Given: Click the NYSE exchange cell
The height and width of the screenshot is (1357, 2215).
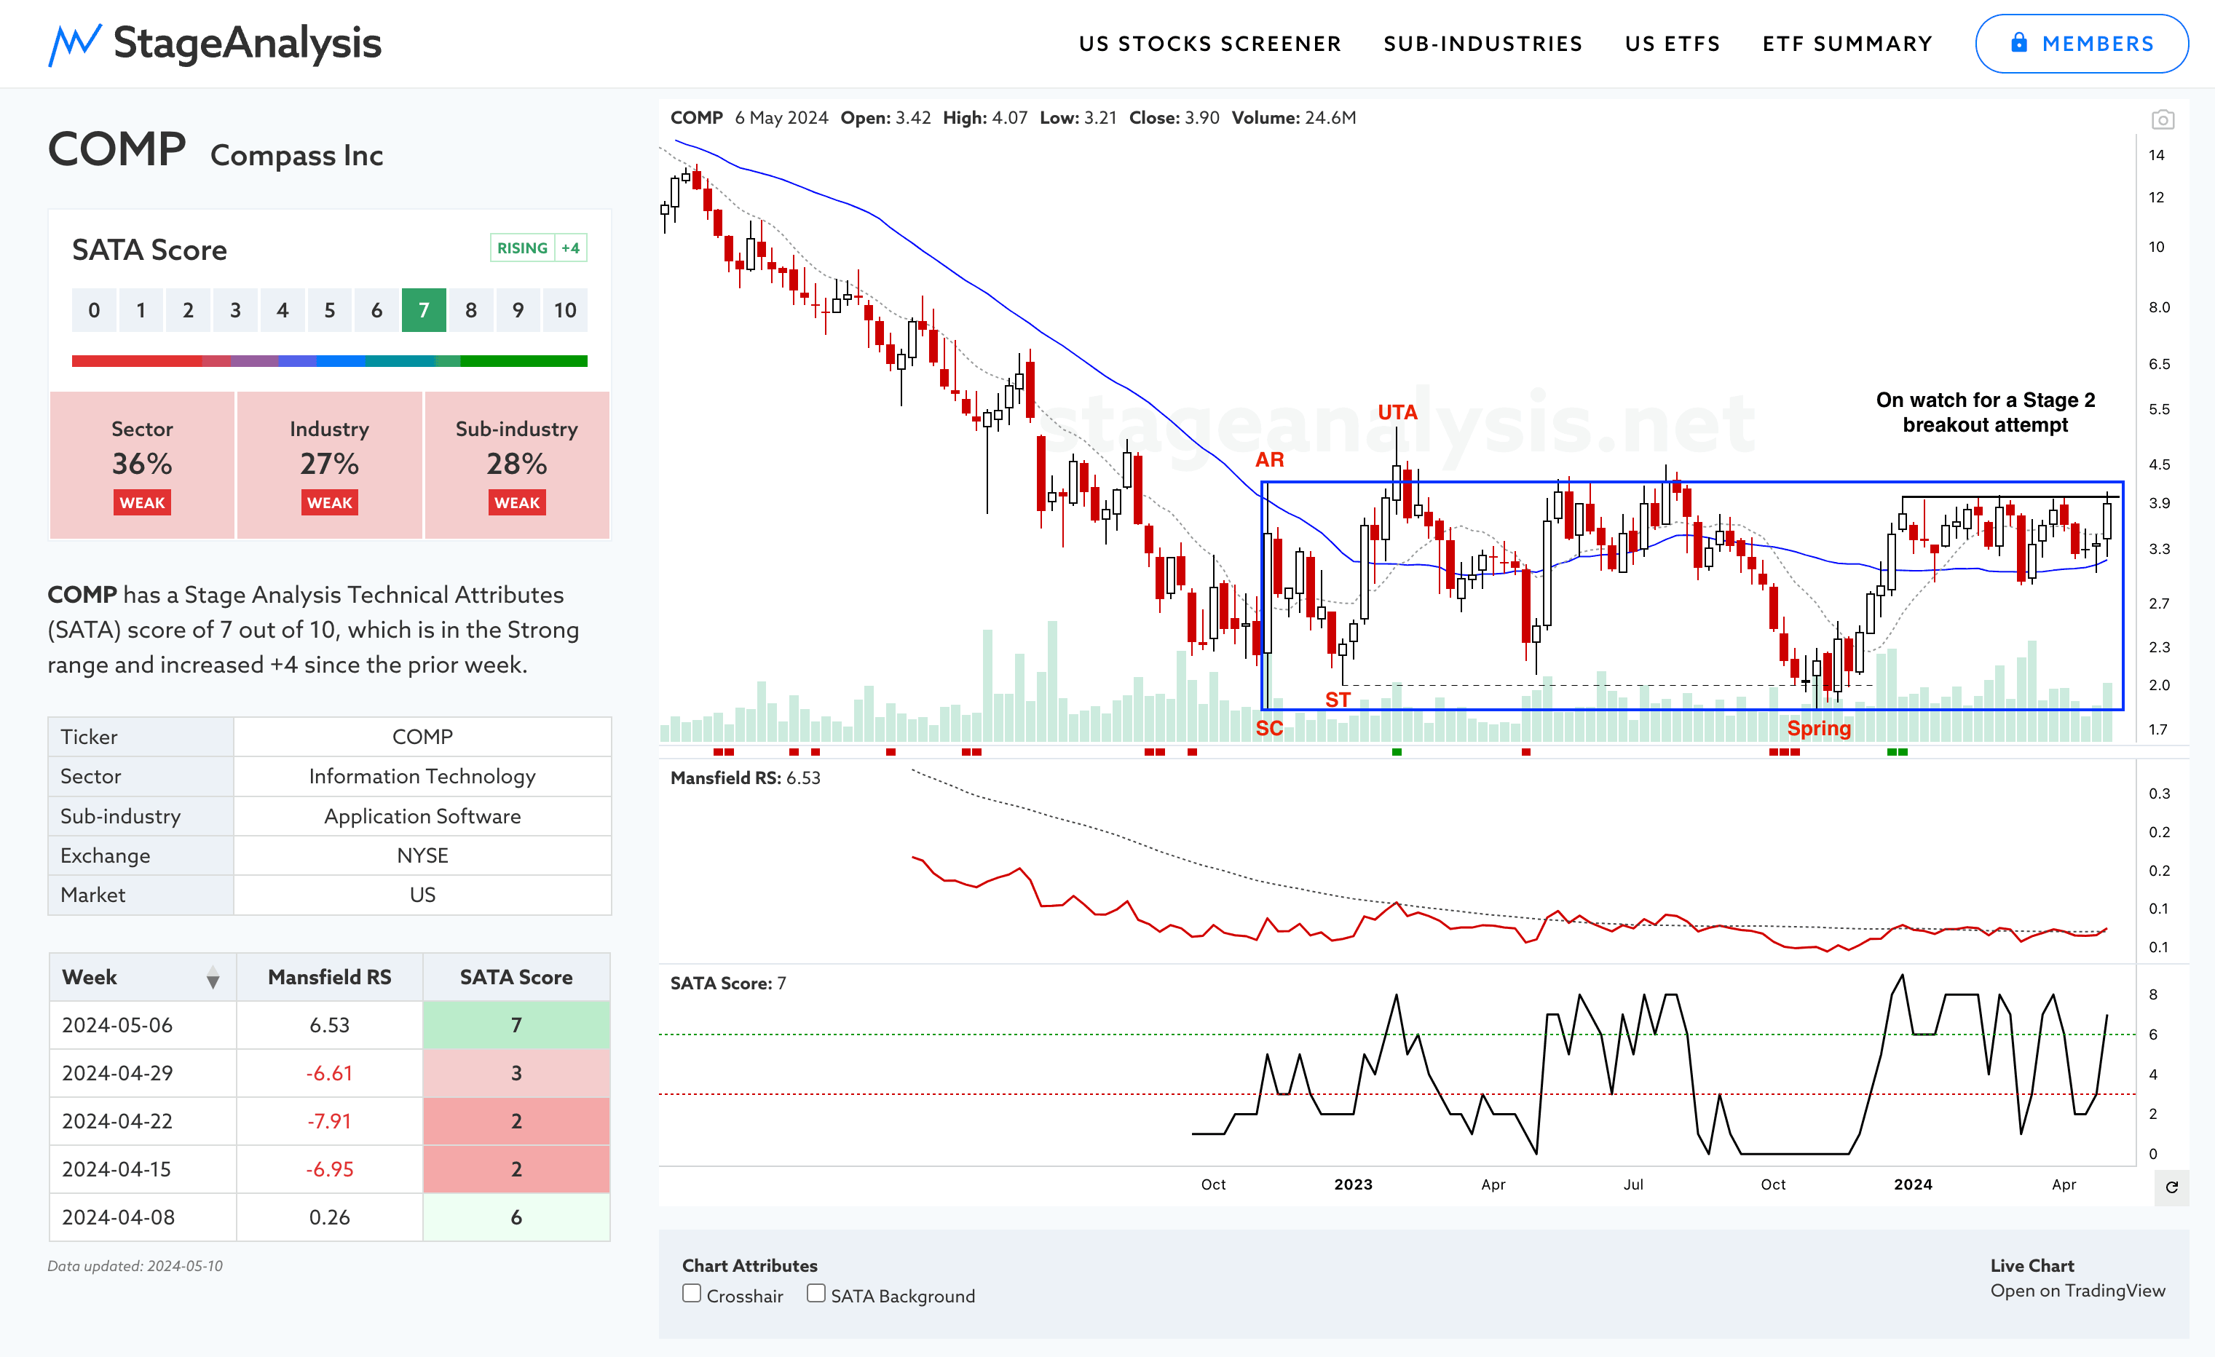Looking at the screenshot, I should (422, 855).
